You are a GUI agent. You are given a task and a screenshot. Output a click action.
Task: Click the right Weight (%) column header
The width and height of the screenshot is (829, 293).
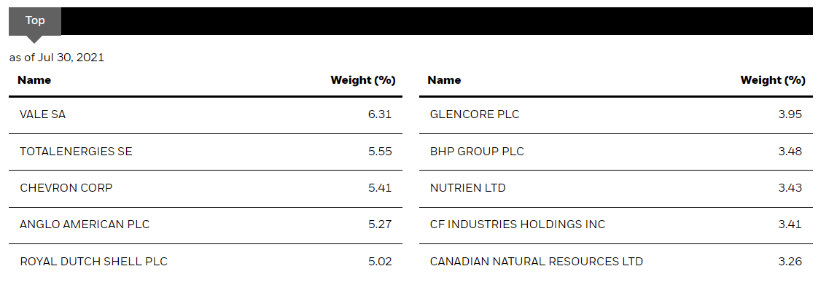[772, 80]
